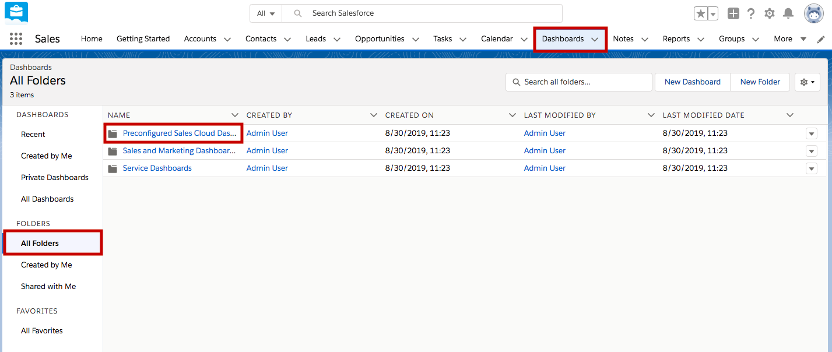Show notifications via bell icon

788,13
